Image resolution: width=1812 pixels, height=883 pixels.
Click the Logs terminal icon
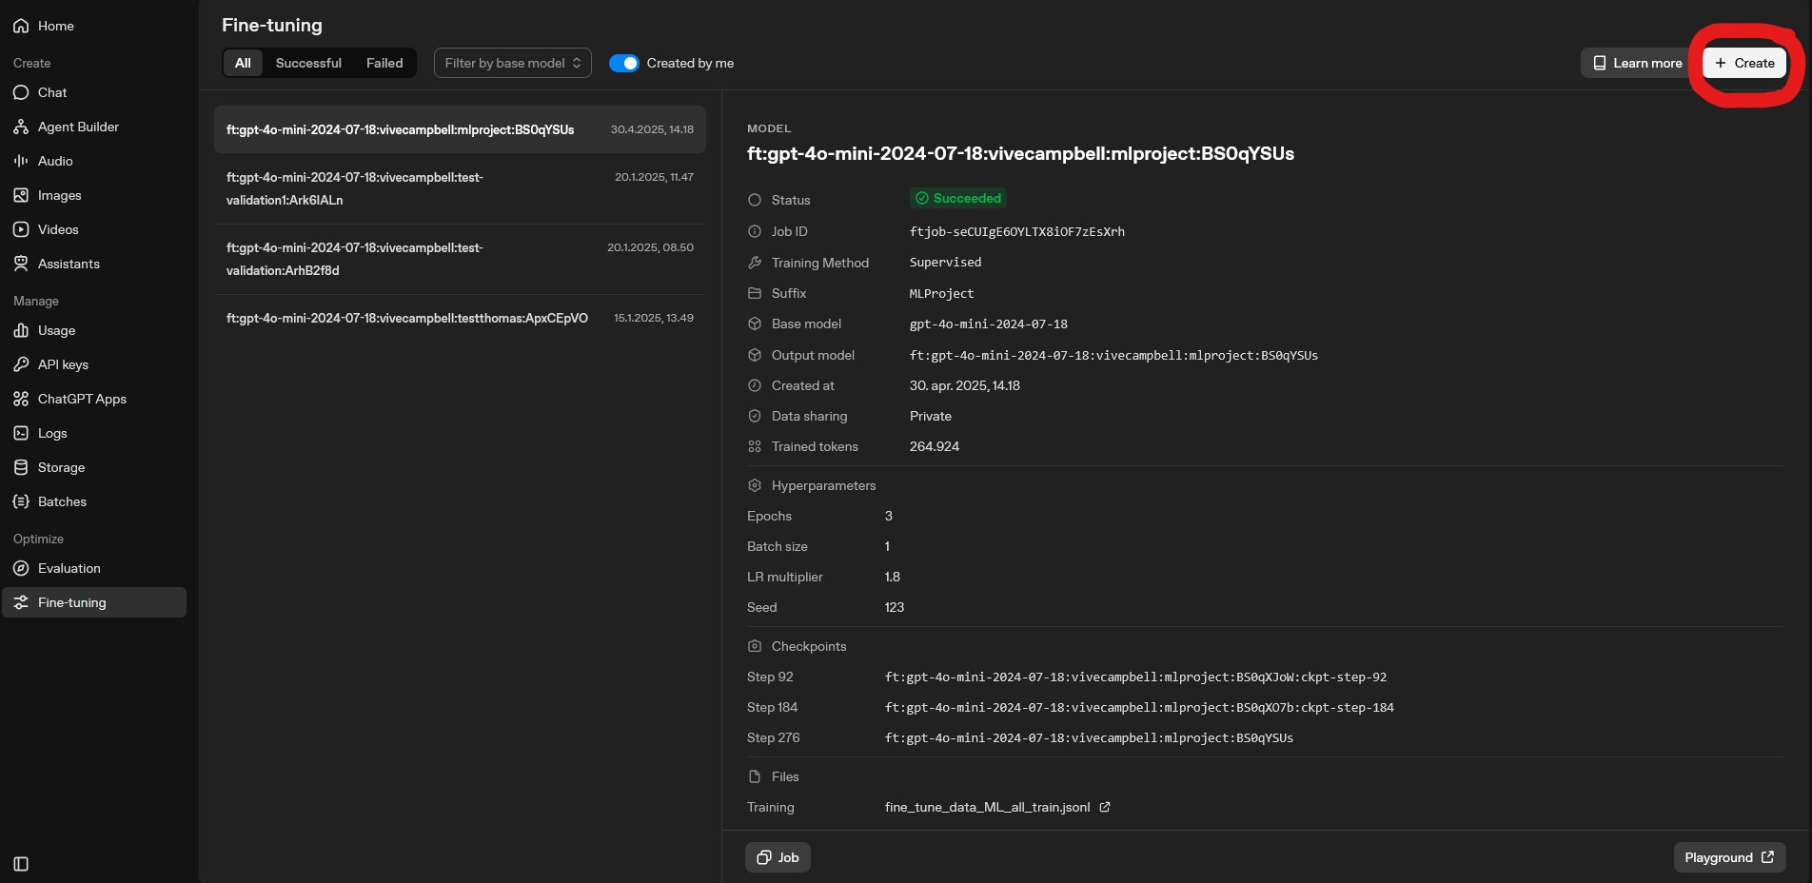21,433
